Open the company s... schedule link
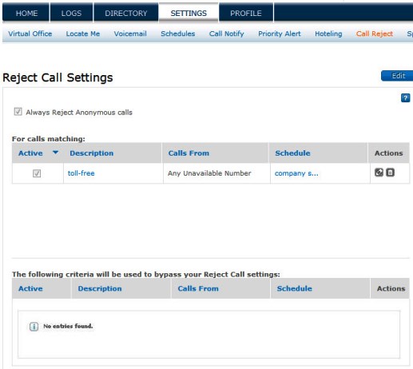 [x=296, y=173]
